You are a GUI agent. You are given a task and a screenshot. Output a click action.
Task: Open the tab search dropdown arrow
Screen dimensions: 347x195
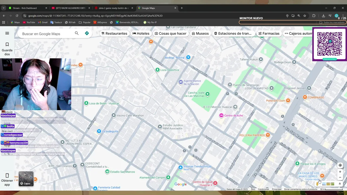click(x=4, y=8)
